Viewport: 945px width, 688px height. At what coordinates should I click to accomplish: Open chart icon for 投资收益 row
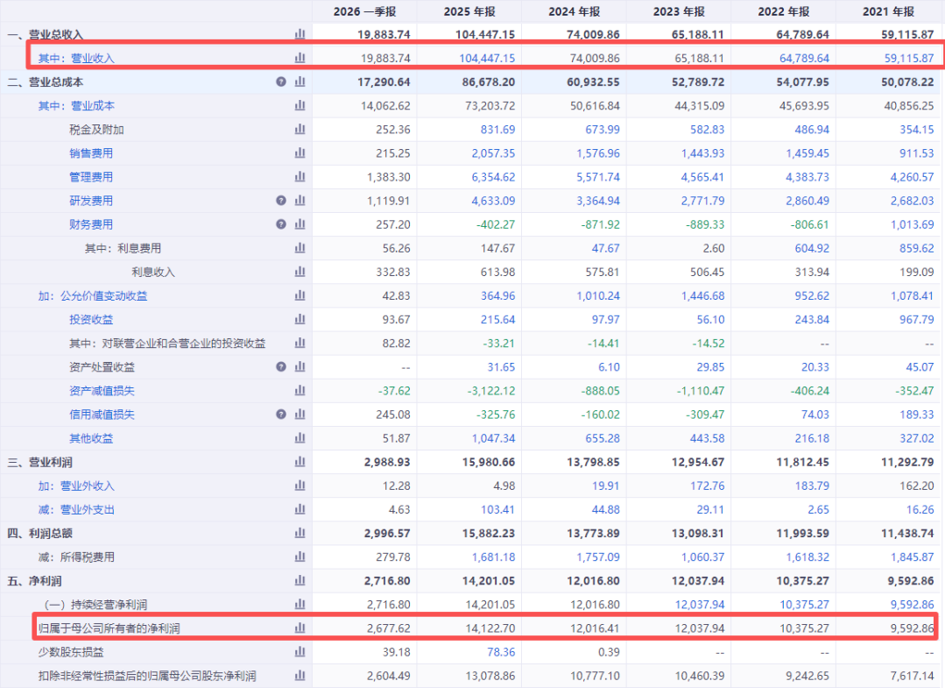pyautogui.click(x=300, y=320)
